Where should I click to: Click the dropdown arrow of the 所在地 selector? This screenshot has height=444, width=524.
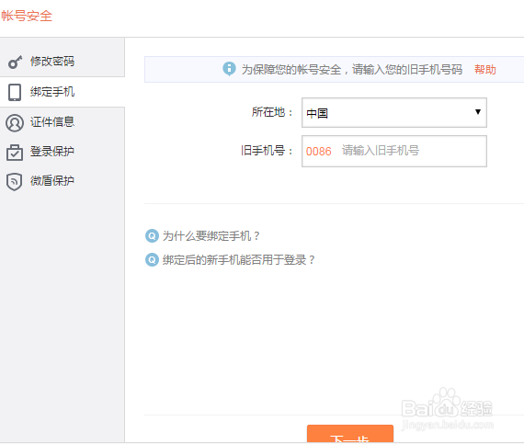pos(478,112)
